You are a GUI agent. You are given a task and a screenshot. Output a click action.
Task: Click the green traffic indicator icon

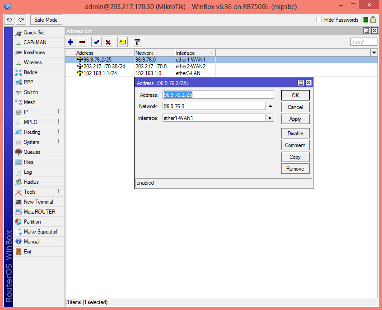365,20
